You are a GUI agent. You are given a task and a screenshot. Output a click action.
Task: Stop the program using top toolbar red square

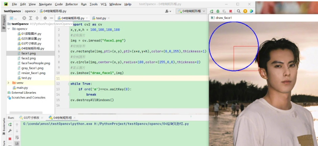point(231,11)
